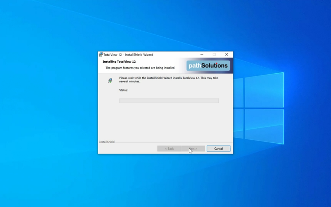Click the TotalView installer icon in the title bar
Viewport: 331px width, 207px height.
coord(100,54)
